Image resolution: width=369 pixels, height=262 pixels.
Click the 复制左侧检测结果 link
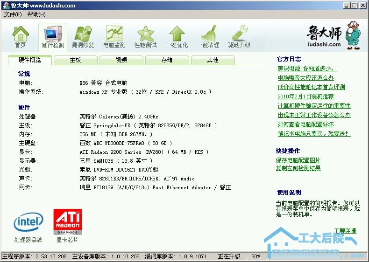pos(298,168)
